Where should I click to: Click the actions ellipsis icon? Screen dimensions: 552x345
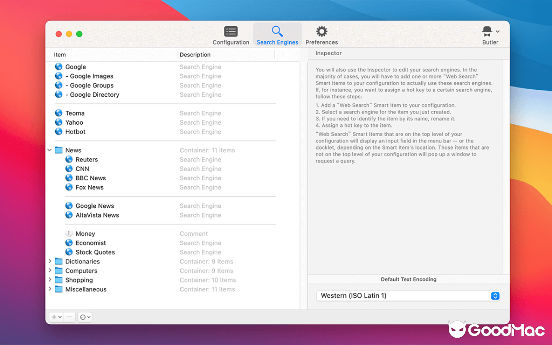click(x=82, y=317)
